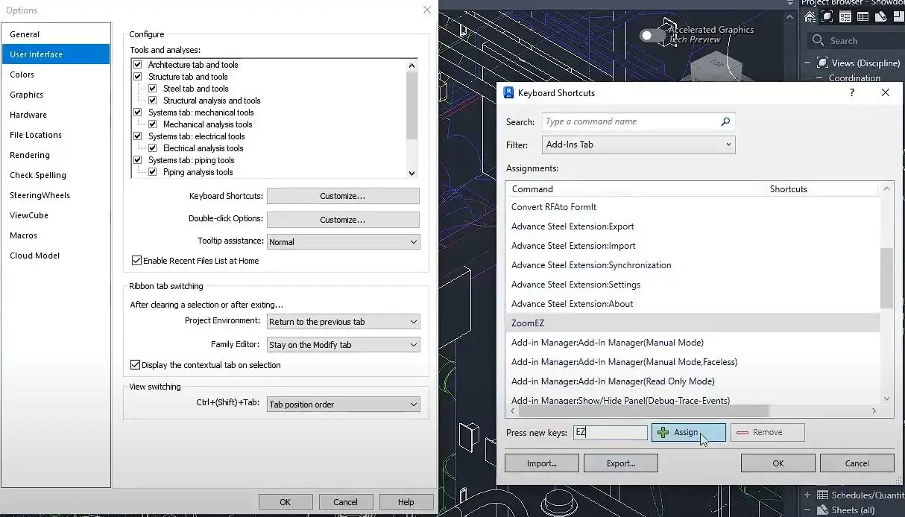The height and width of the screenshot is (517, 905).
Task: Click the Legends filter icon in Project Browser
Action: coord(845,17)
